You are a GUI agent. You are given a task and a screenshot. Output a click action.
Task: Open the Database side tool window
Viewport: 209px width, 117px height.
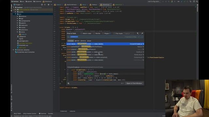pyautogui.click(x=197, y=8)
